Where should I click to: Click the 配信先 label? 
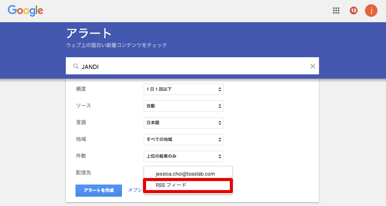(x=83, y=173)
